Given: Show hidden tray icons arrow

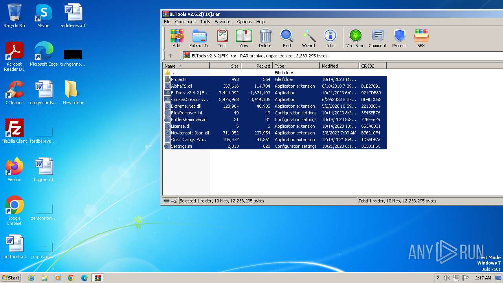Looking at the screenshot, I should click(x=438, y=278).
